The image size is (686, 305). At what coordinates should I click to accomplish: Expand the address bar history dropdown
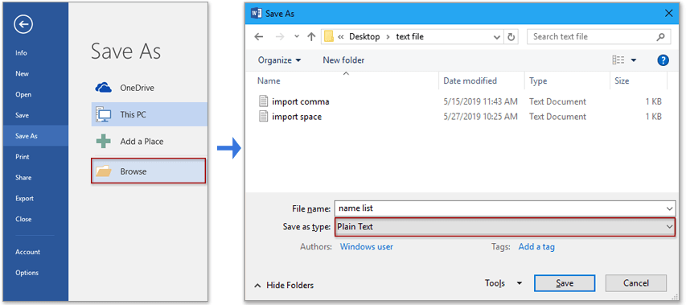click(497, 37)
